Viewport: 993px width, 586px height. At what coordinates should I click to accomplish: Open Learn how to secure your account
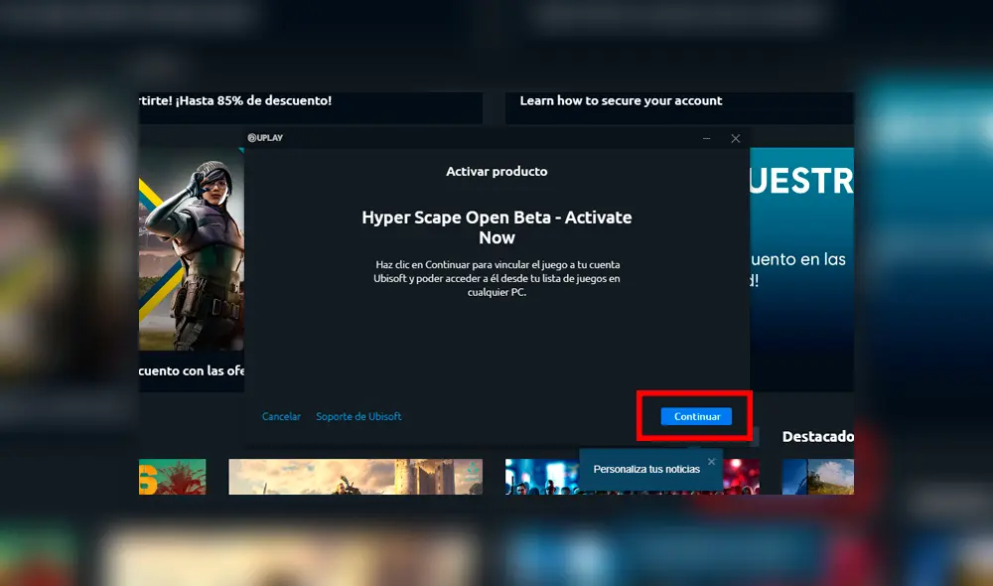[x=621, y=101]
